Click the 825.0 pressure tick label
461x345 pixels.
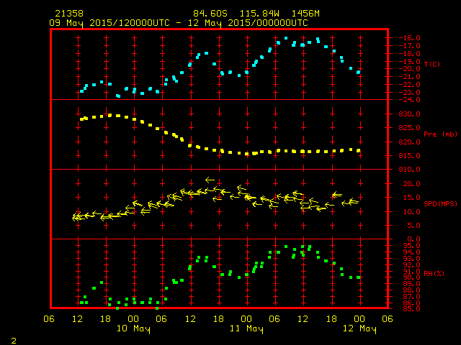(409, 128)
